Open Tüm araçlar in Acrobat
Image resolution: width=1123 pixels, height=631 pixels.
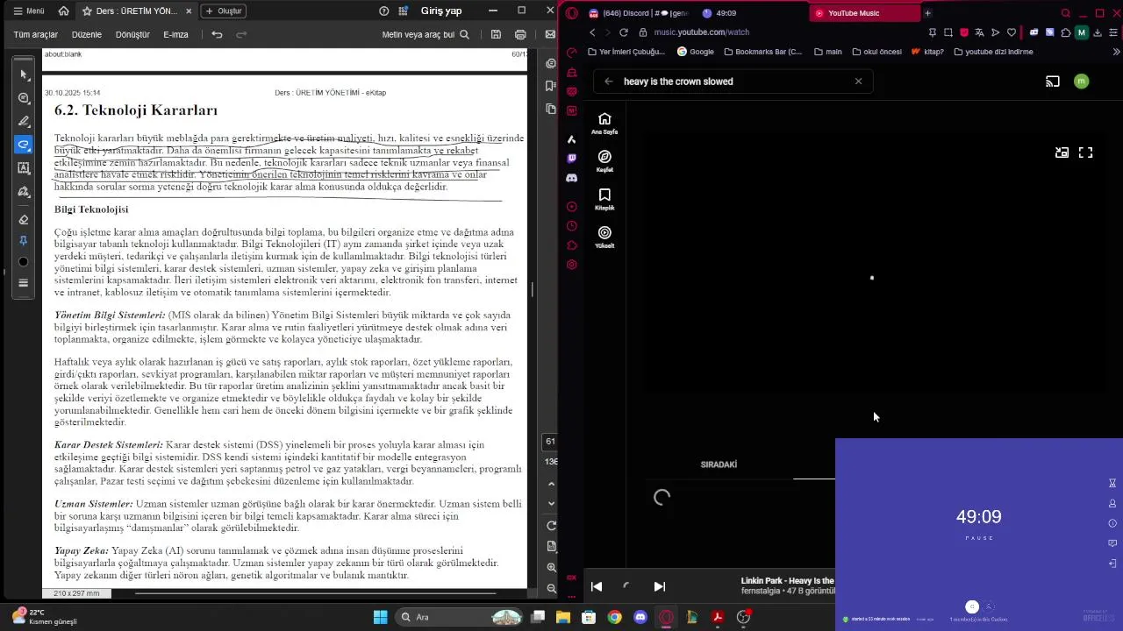tap(36, 35)
